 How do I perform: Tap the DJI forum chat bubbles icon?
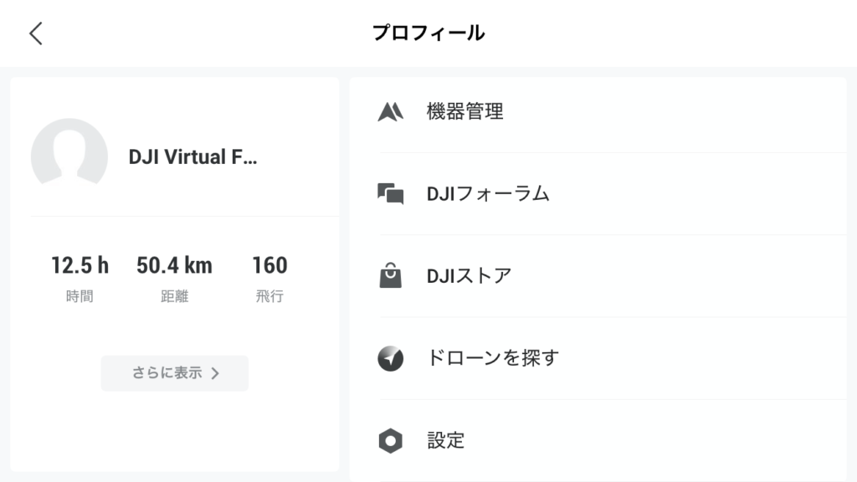click(391, 194)
